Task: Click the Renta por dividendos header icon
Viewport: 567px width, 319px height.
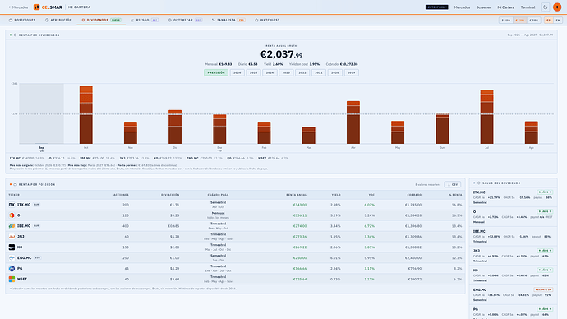Action: 15,35
